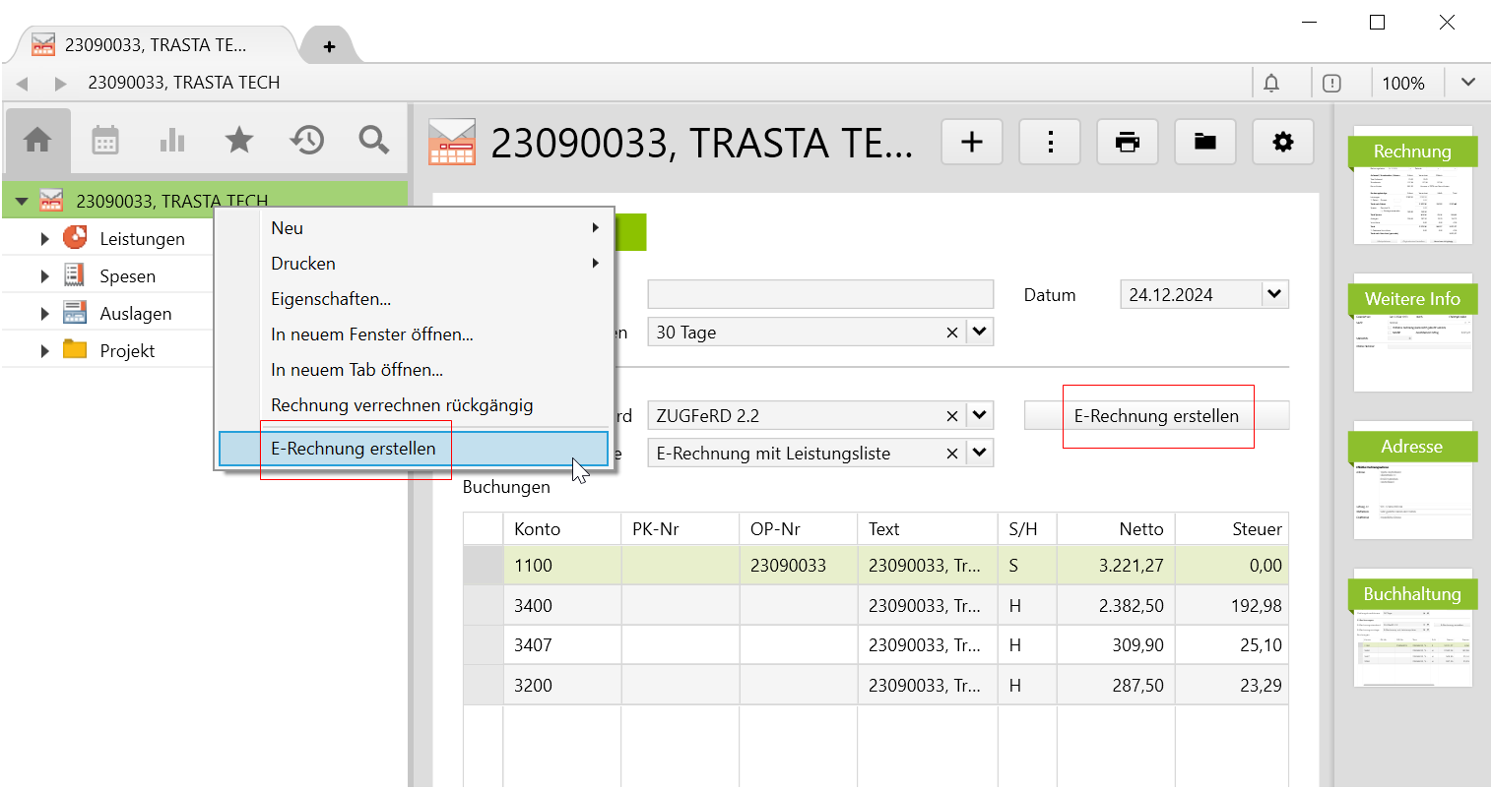Viewport: 1492px width, 789px height.
Task: Click the printer icon in toolbar
Action: click(1127, 143)
